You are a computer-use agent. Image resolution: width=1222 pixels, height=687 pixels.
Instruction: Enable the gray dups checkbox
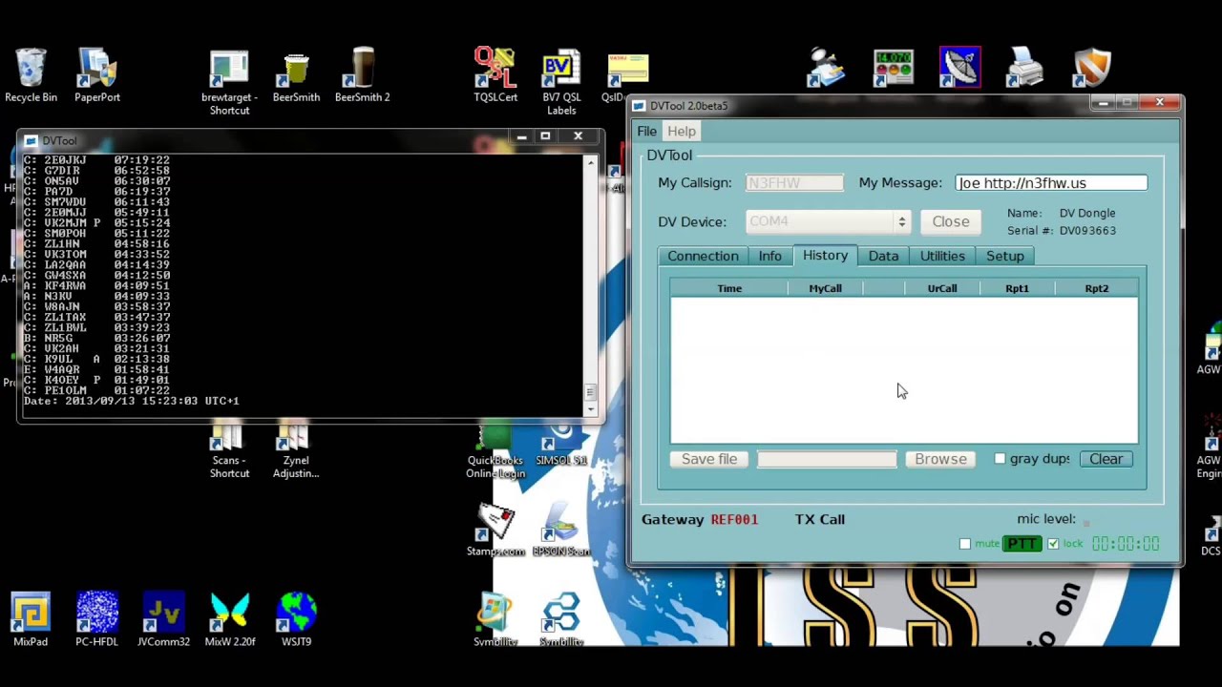[x=1000, y=459]
